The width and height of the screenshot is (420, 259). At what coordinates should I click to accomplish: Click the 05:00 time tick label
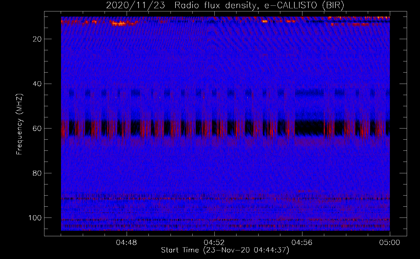(390, 243)
